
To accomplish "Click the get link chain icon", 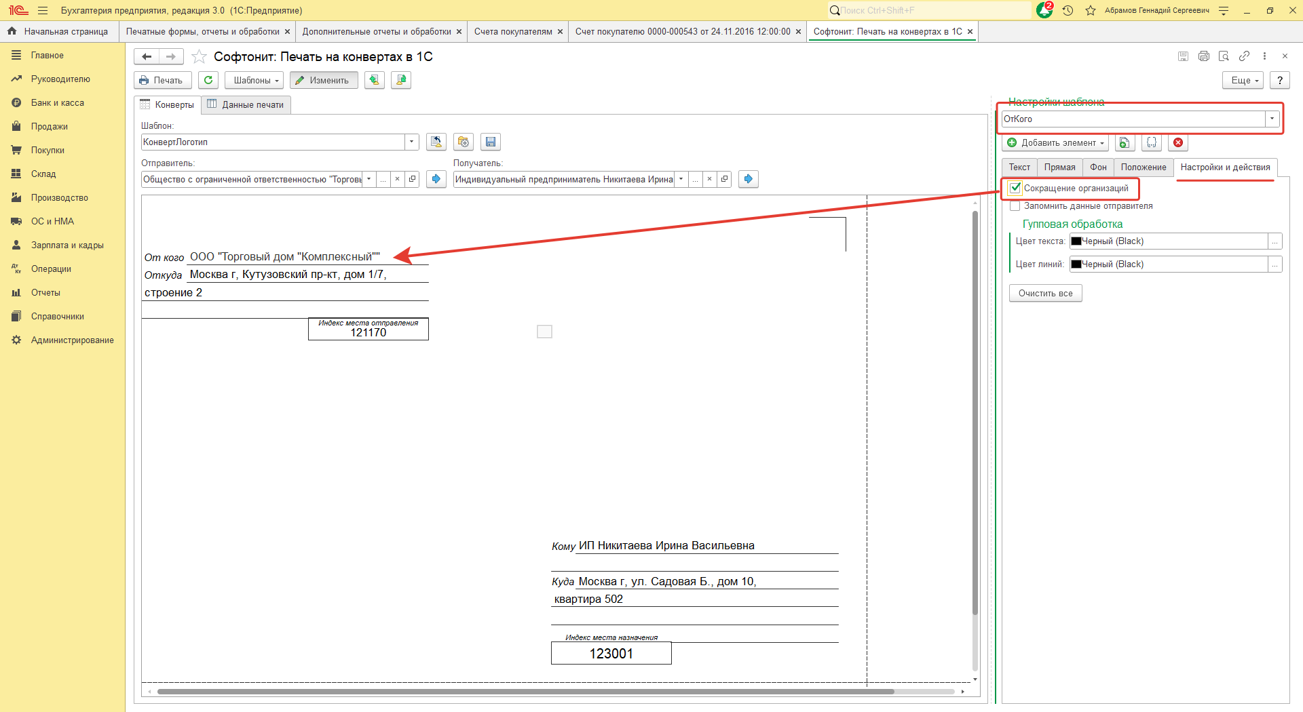I will (1244, 56).
